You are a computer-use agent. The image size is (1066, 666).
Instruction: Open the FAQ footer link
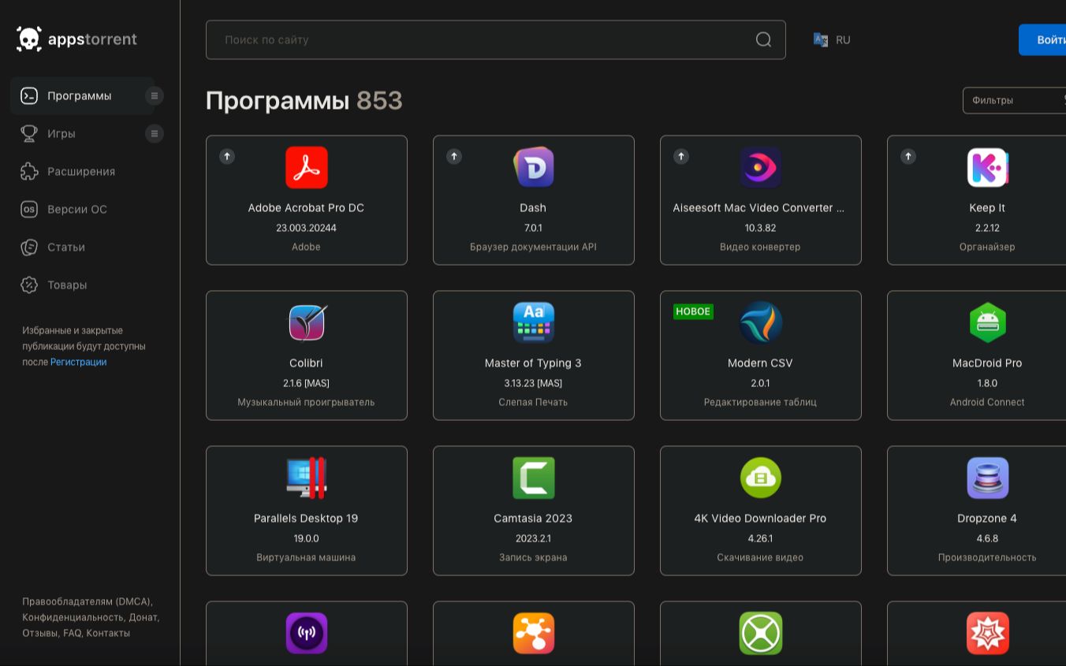pyautogui.click(x=72, y=633)
